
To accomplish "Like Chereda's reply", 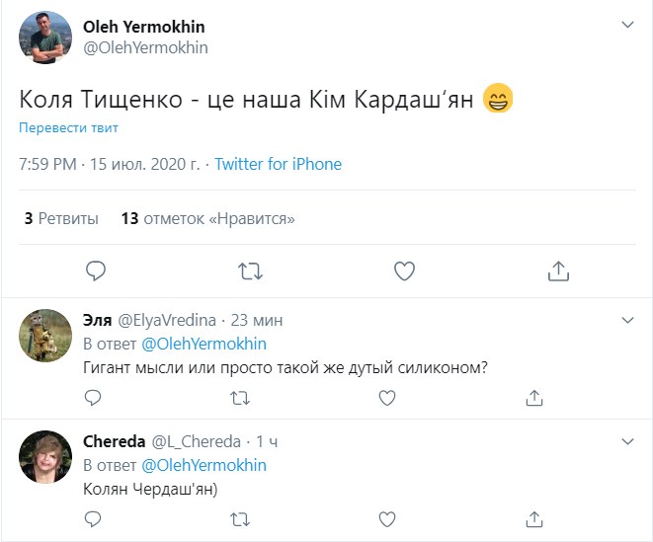I will coord(387,518).
